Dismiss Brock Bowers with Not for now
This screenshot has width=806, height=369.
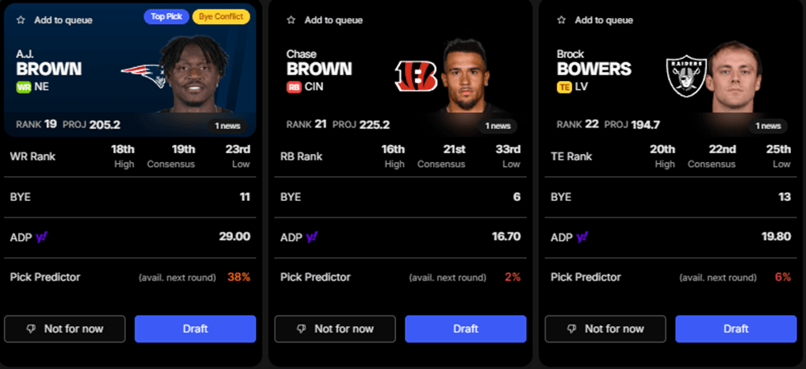click(605, 328)
